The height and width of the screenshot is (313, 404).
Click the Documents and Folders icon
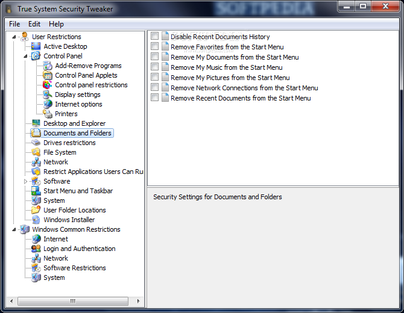pyautogui.click(x=36, y=133)
